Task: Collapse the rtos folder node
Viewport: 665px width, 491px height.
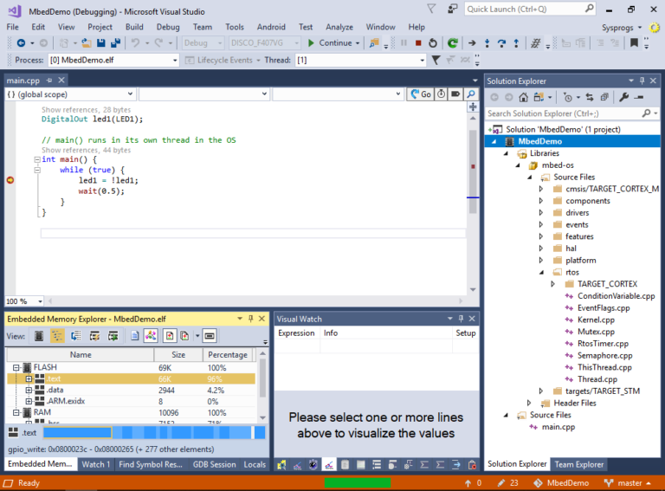Action: pos(541,272)
